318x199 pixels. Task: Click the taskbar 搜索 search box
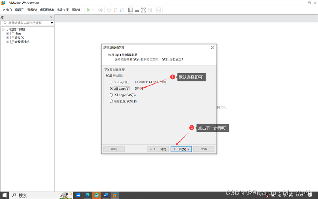tap(41, 195)
